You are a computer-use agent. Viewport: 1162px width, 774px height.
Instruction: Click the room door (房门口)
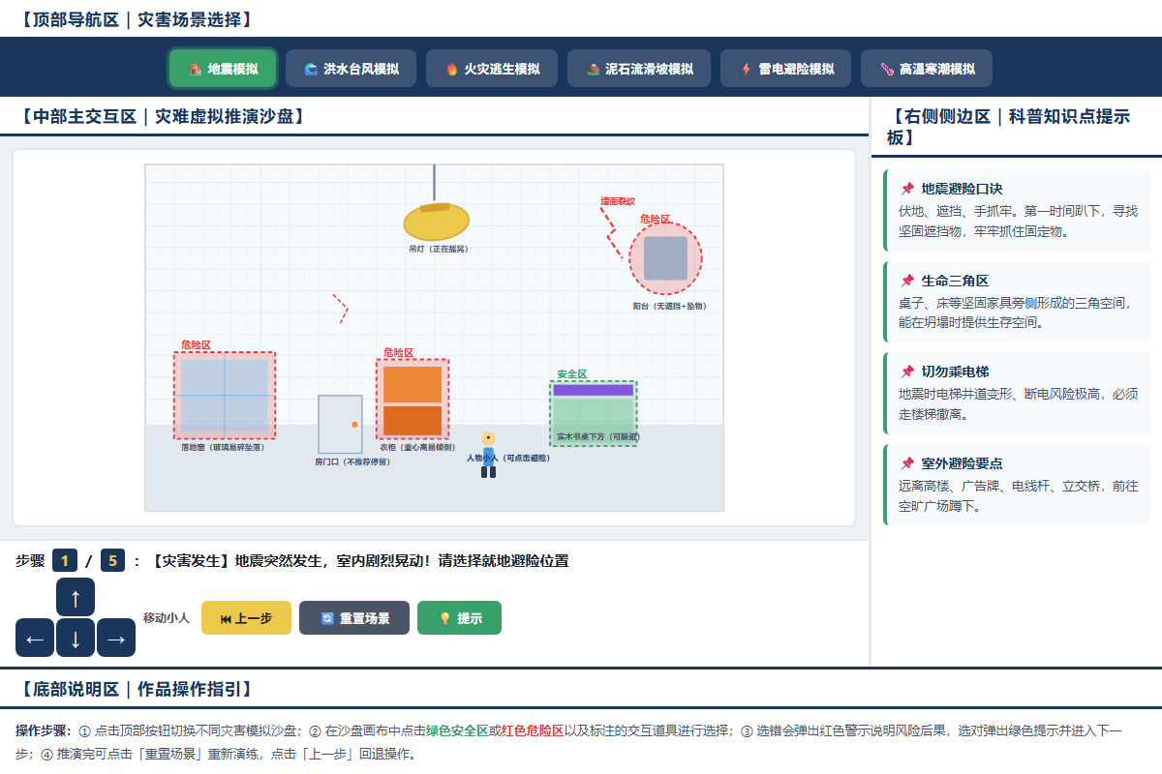point(340,424)
